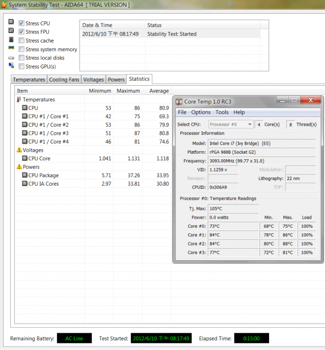Viewport: 325px width, 350px height.
Task: Click the Status log column header
Action: point(203,25)
